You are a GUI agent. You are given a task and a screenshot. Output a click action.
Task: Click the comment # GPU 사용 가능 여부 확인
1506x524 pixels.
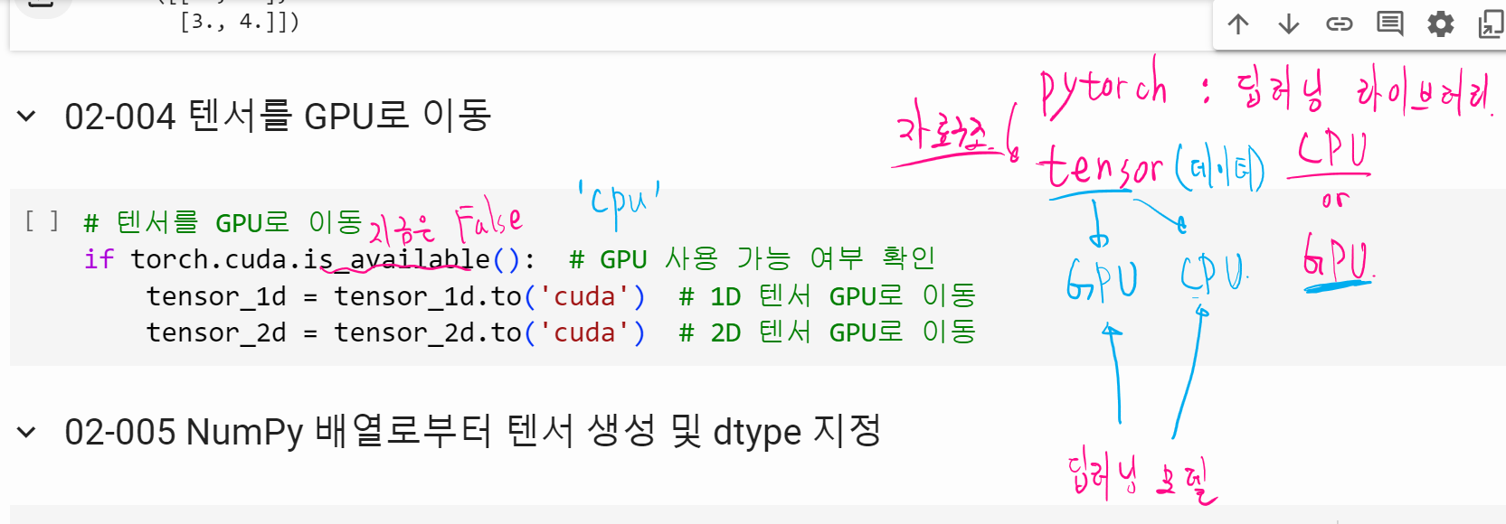point(752,260)
